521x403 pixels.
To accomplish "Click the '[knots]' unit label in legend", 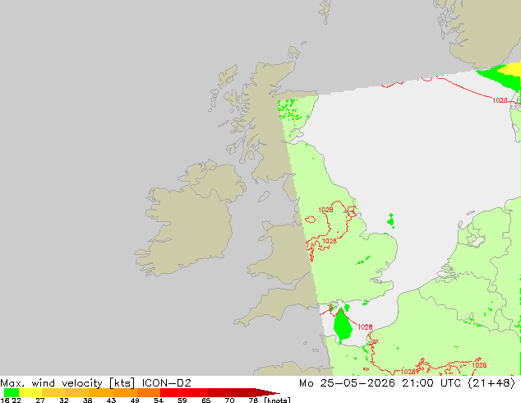I will coord(277,400).
